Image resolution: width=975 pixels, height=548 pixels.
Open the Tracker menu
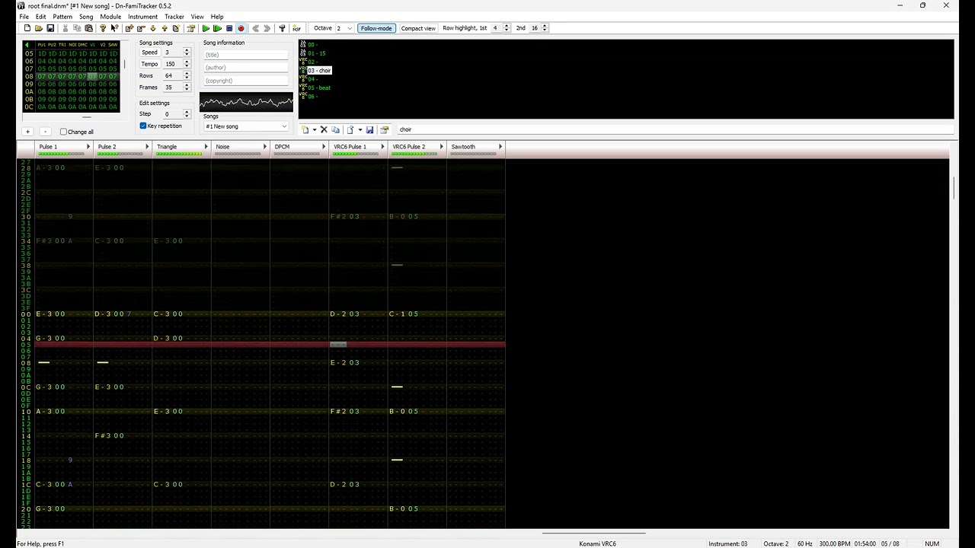click(174, 17)
